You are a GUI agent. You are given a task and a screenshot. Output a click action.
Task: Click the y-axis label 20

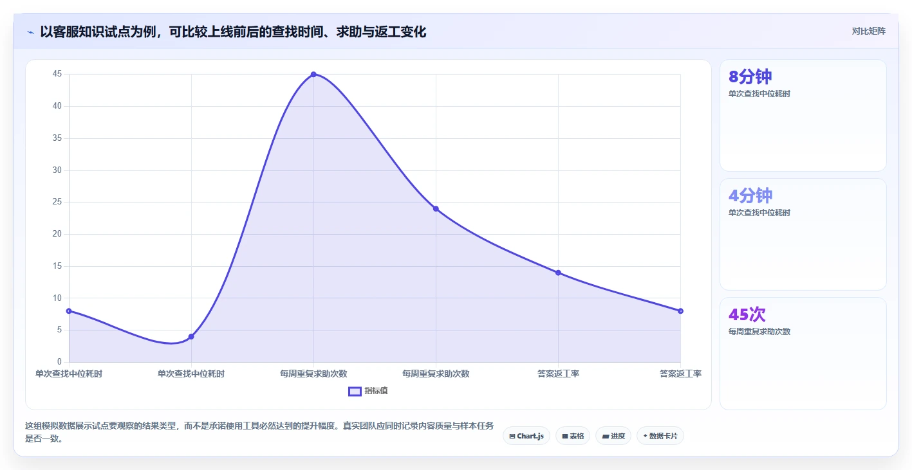tap(57, 234)
